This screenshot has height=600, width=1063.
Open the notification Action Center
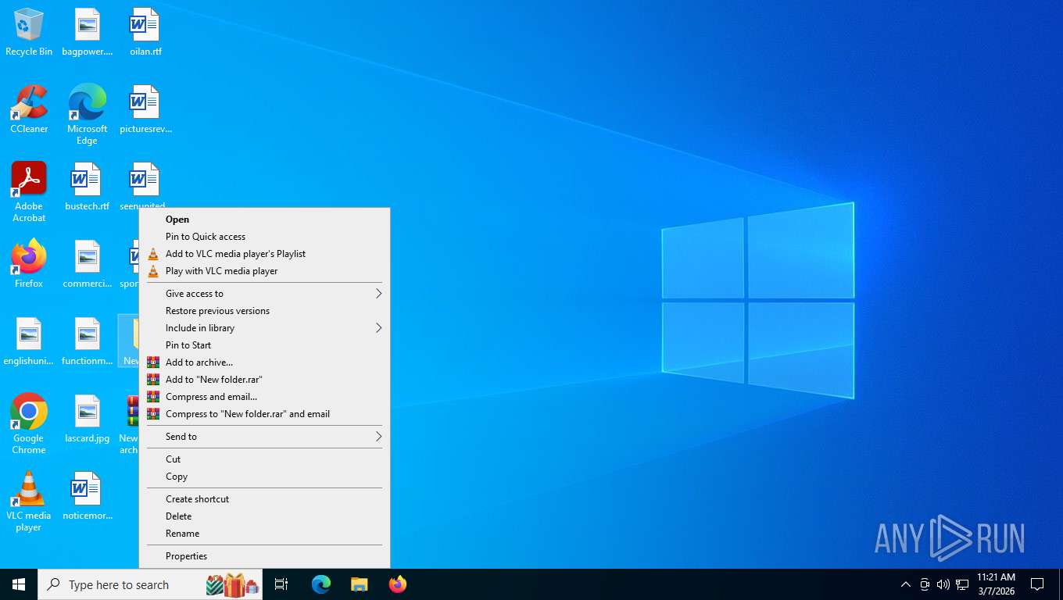[x=1037, y=584]
